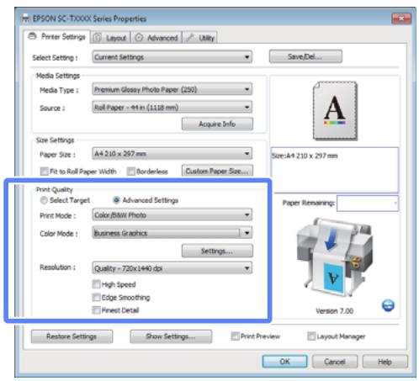This screenshot has width=419, height=381.
Task: Choose the Advanced Settings radio button
Action: 116,200
